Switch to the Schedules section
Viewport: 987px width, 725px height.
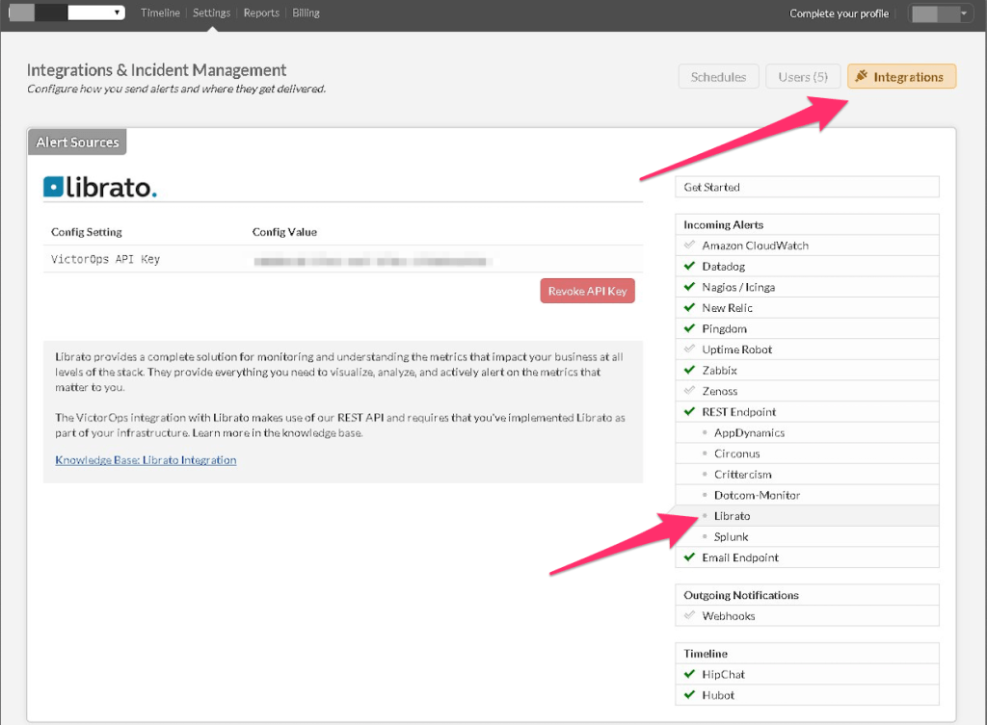click(x=718, y=77)
